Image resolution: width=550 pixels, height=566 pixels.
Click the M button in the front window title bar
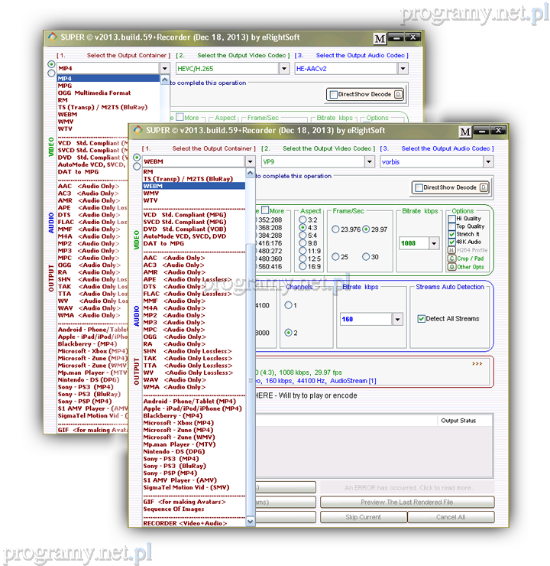(x=465, y=132)
